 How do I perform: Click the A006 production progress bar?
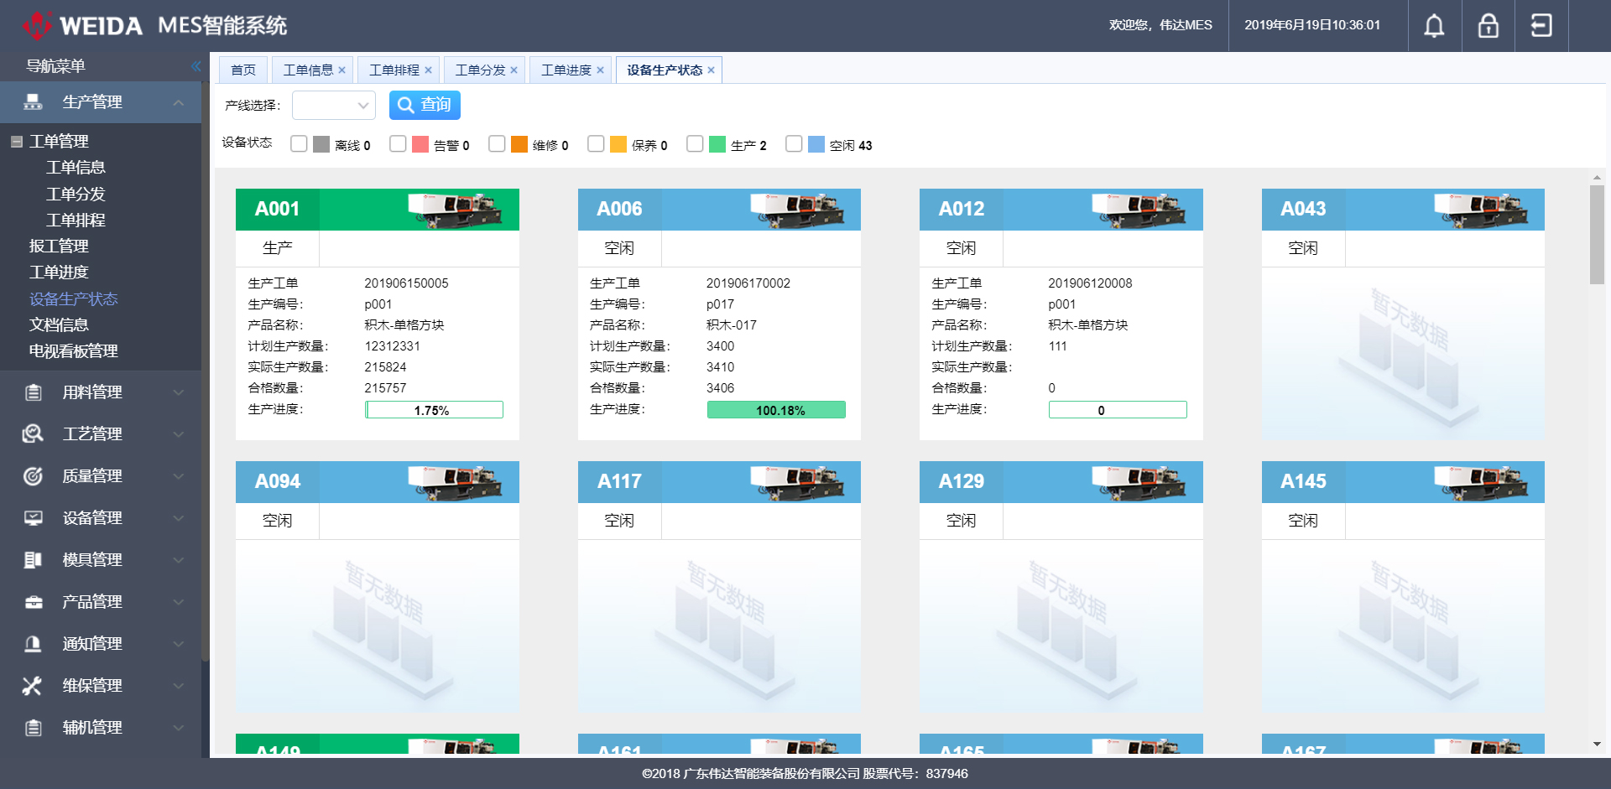click(x=776, y=410)
